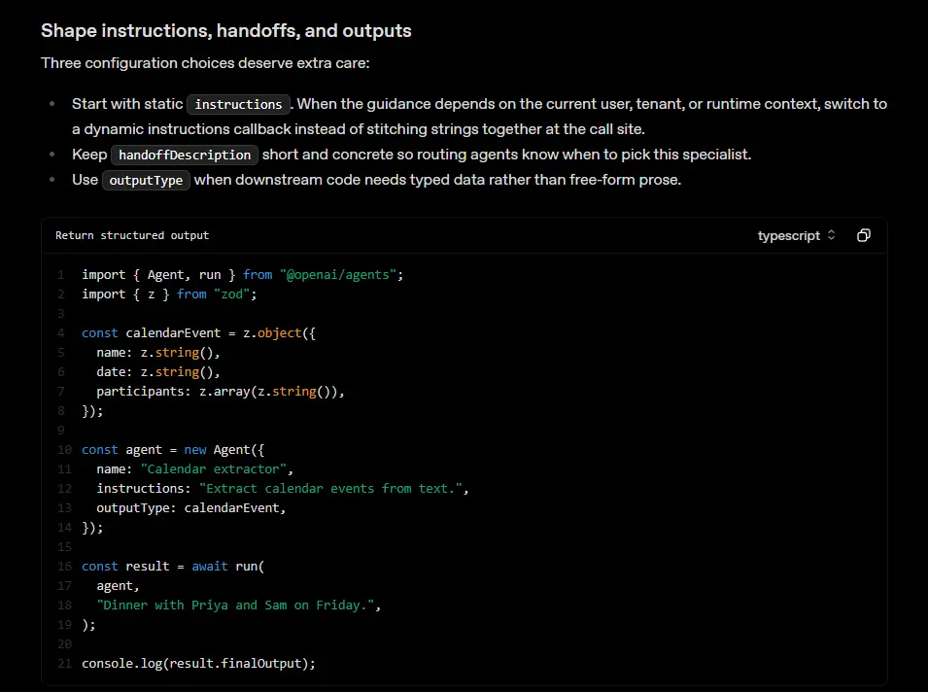The width and height of the screenshot is (928, 692).
Task: Click the inline code "handoffDescription" chip
Action: pyautogui.click(x=185, y=155)
